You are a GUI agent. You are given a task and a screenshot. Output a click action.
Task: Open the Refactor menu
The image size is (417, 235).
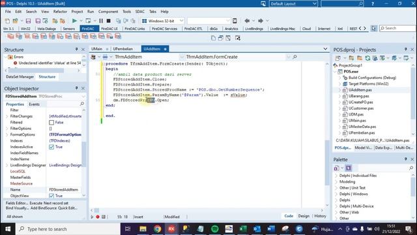60,12
